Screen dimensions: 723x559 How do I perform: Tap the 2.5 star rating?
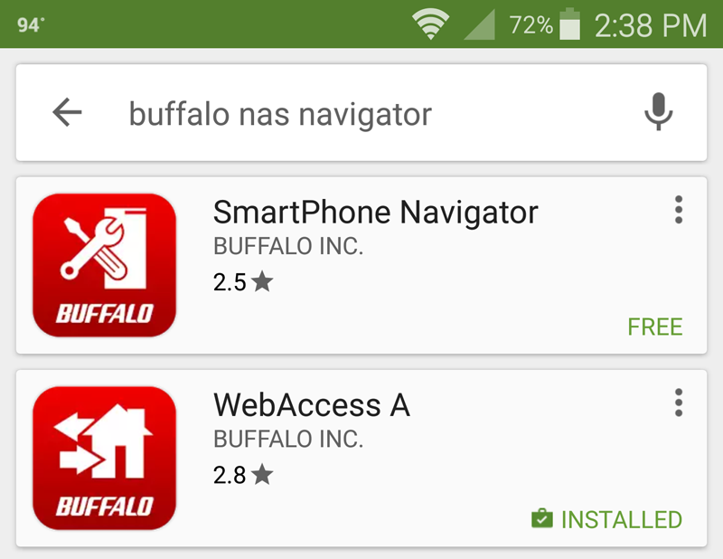pyautogui.click(x=243, y=281)
